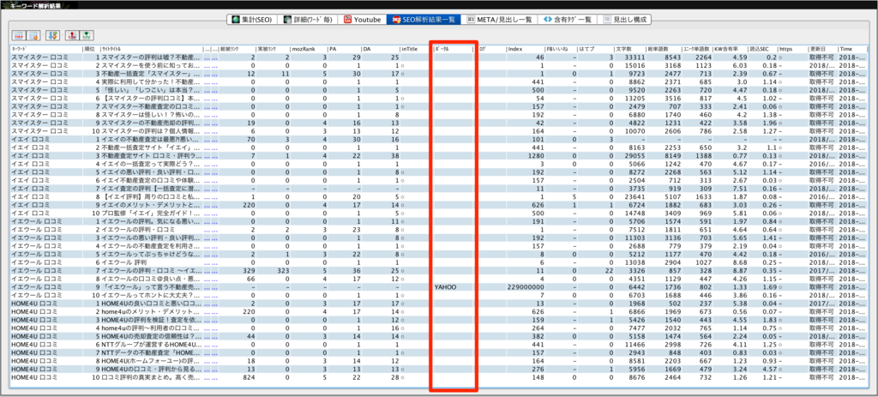
Task: Open the 見出し構成 tab
Action: (x=625, y=19)
